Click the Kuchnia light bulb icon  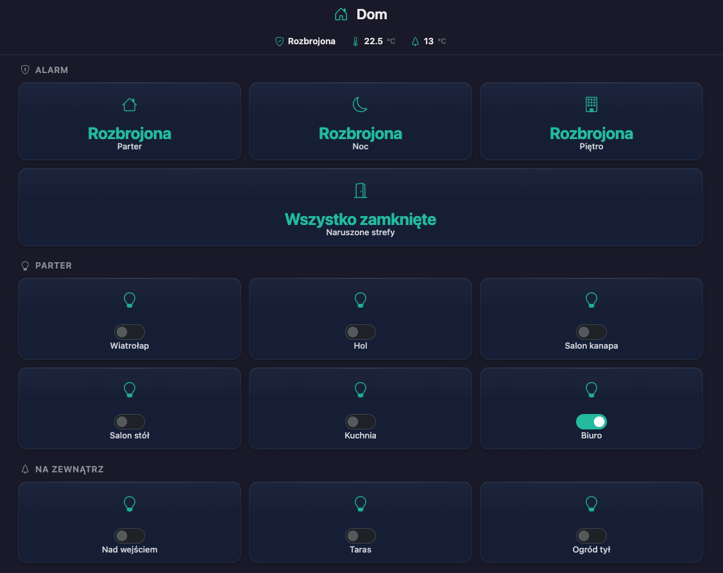[x=360, y=390]
